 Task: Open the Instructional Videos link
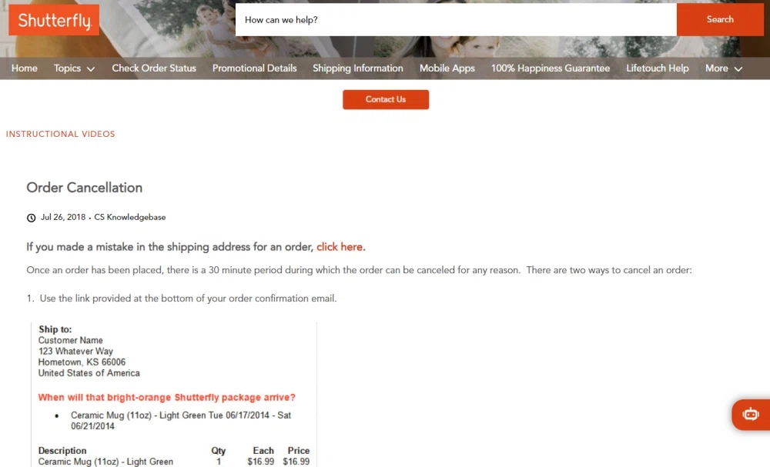point(60,134)
